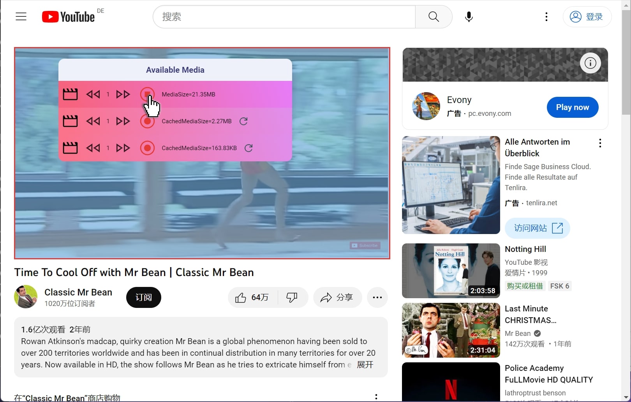Expand the video description with 展开
This screenshot has height=402, width=631.
tap(365, 365)
